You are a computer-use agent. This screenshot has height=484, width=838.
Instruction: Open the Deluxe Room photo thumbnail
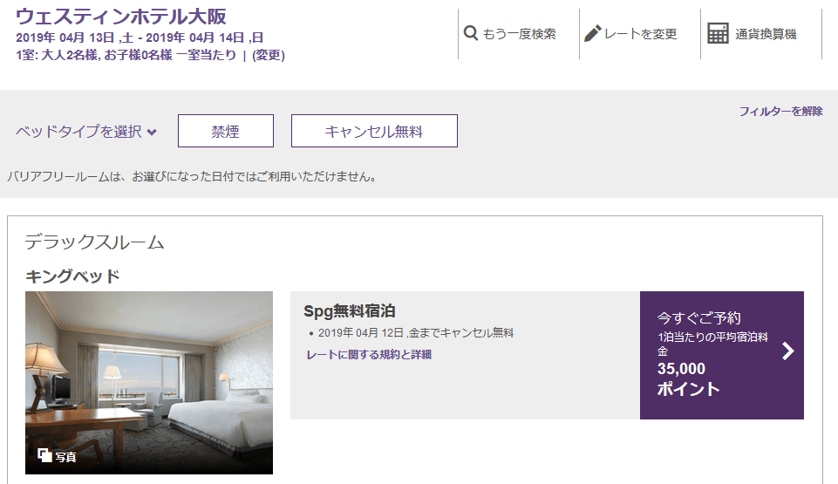click(149, 383)
